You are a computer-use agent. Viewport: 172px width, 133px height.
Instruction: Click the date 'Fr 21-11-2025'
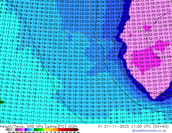pos(114,126)
